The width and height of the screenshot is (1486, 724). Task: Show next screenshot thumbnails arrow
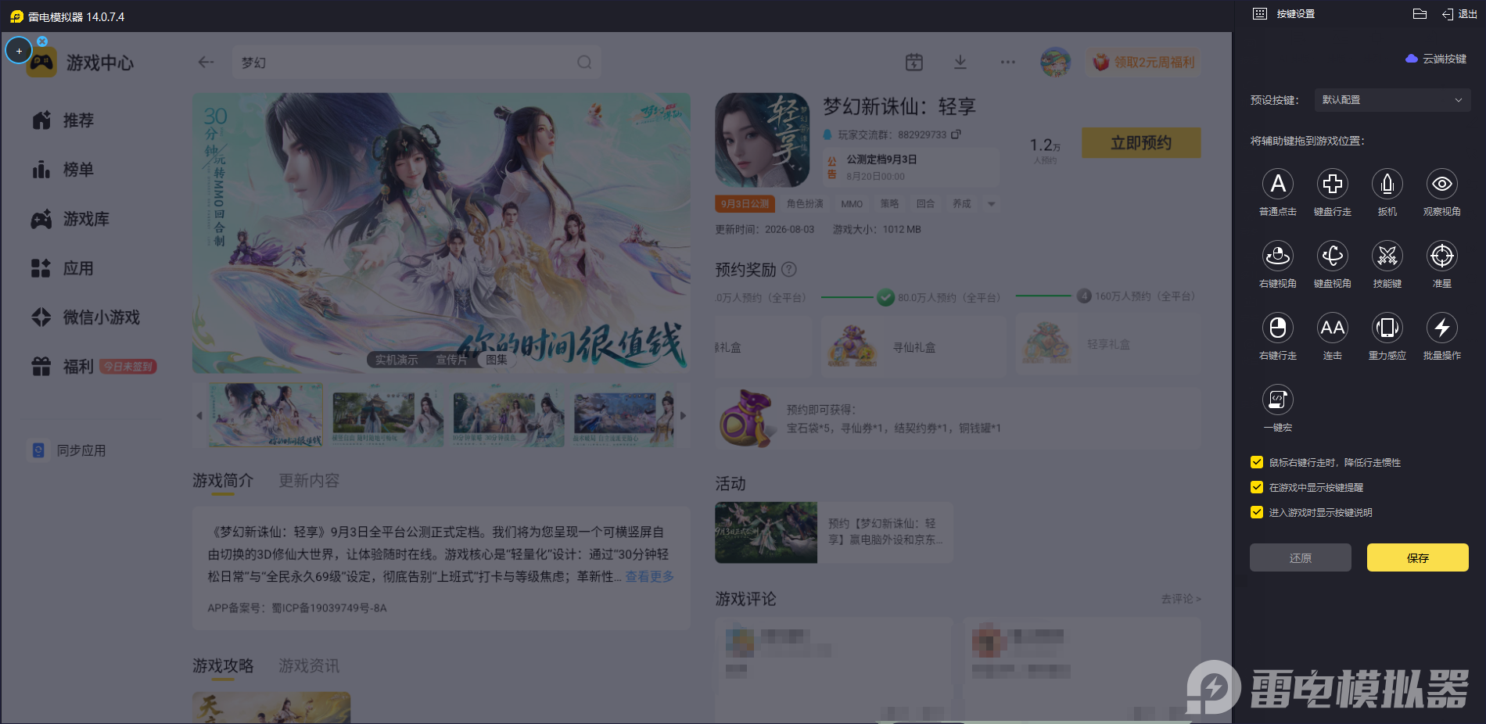[683, 415]
